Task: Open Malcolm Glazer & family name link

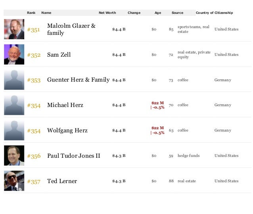Action: tap(71, 29)
